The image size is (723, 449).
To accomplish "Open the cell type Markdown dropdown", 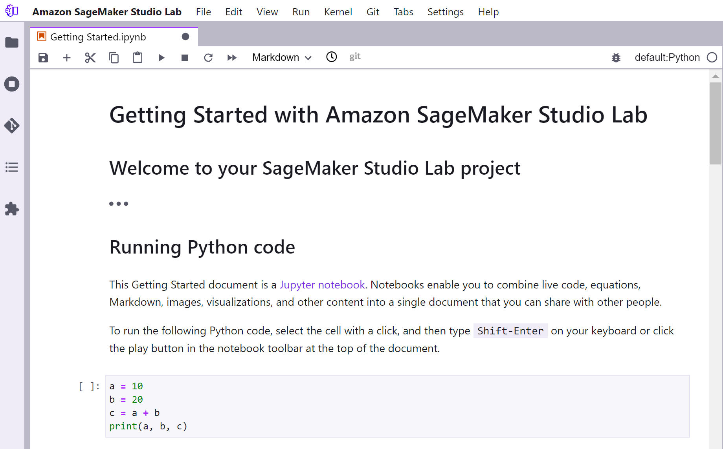I will coord(282,58).
